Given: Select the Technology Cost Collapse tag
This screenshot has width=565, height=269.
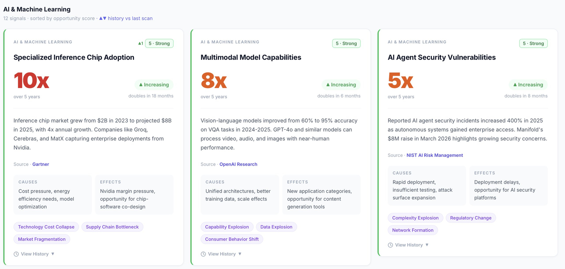Looking at the screenshot, I should [46, 227].
